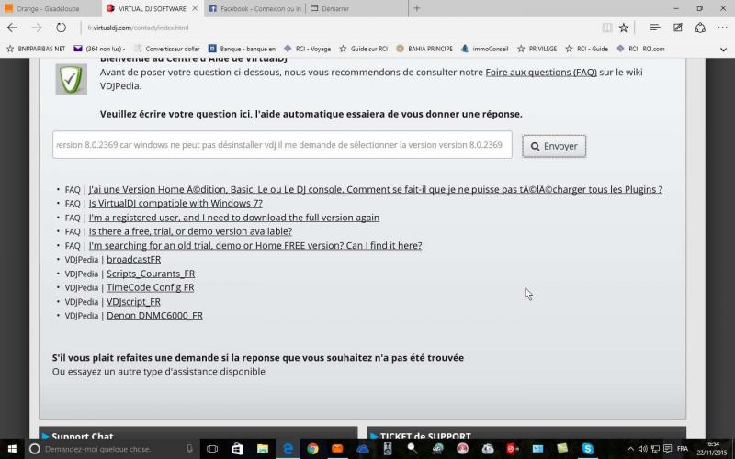Open RCI - Guide bookmark
The height and width of the screenshot is (459, 735).
point(587,49)
